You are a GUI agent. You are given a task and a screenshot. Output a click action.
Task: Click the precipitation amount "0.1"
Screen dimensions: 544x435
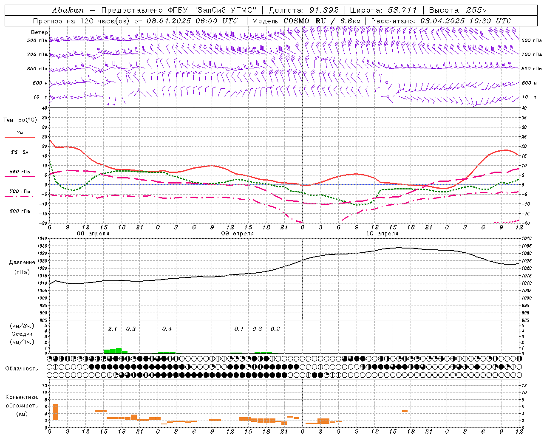pyautogui.click(x=239, y=329)
